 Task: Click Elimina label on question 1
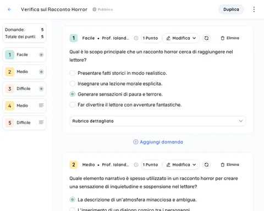pyautogui.click(x=233, y=38)
